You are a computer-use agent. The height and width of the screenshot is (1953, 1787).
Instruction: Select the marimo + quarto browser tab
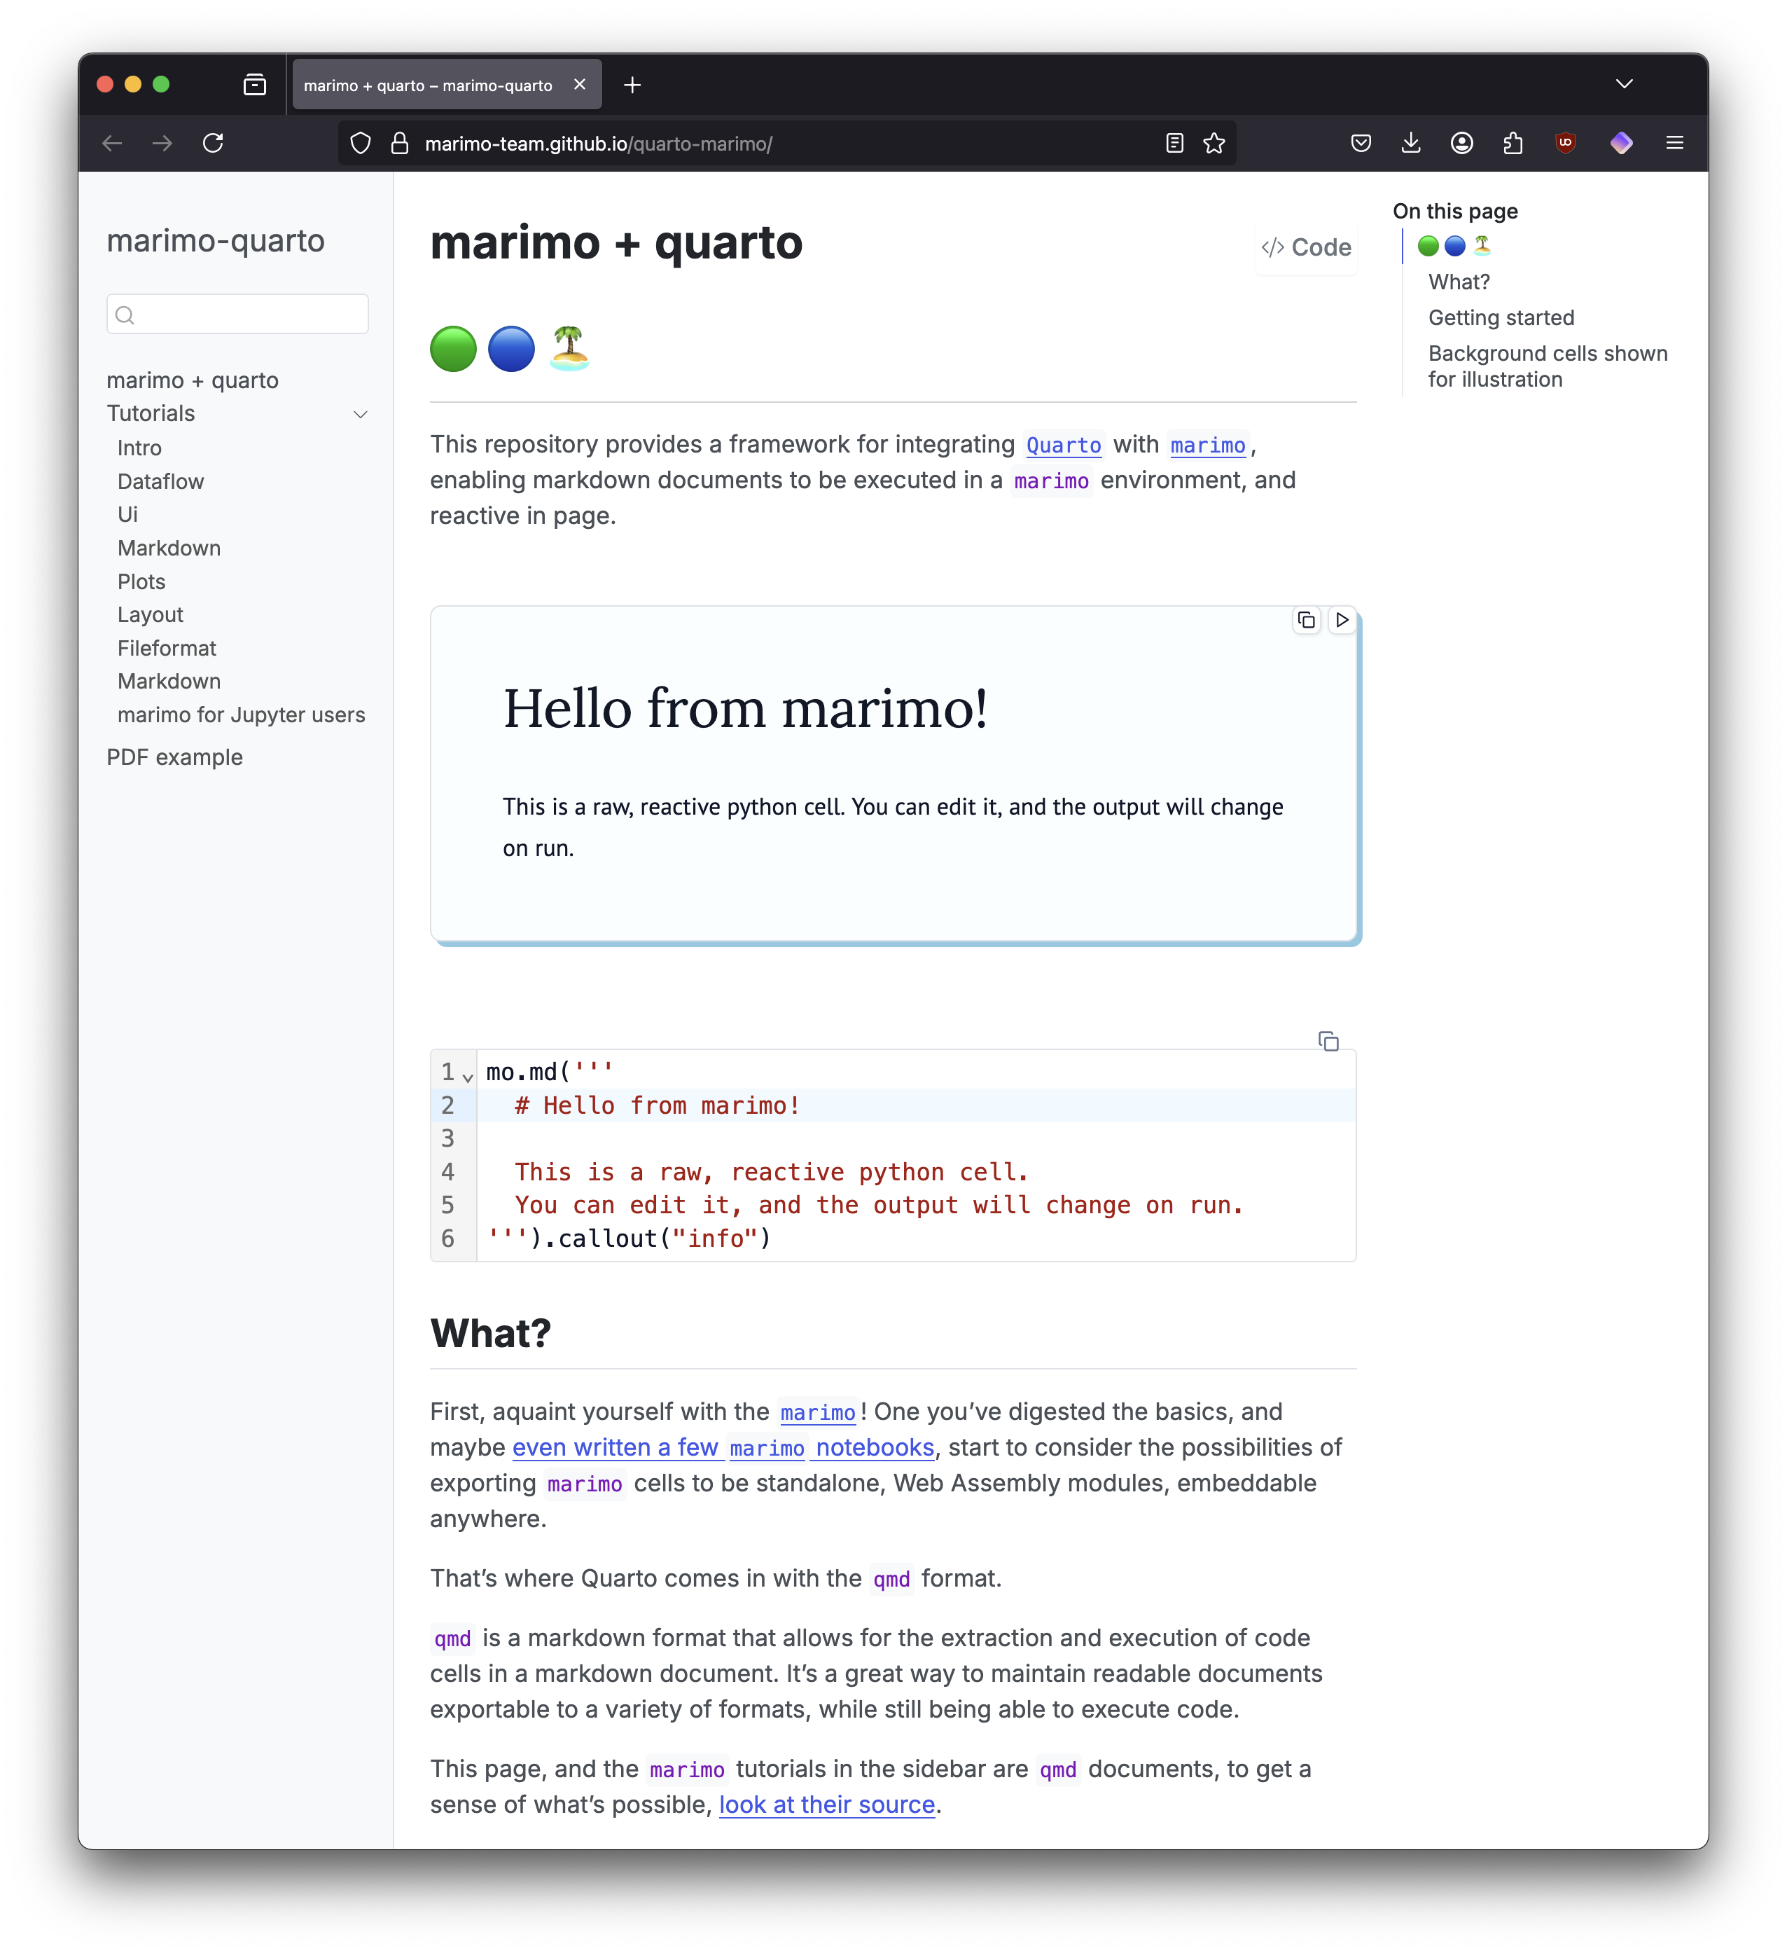point(447,85)
